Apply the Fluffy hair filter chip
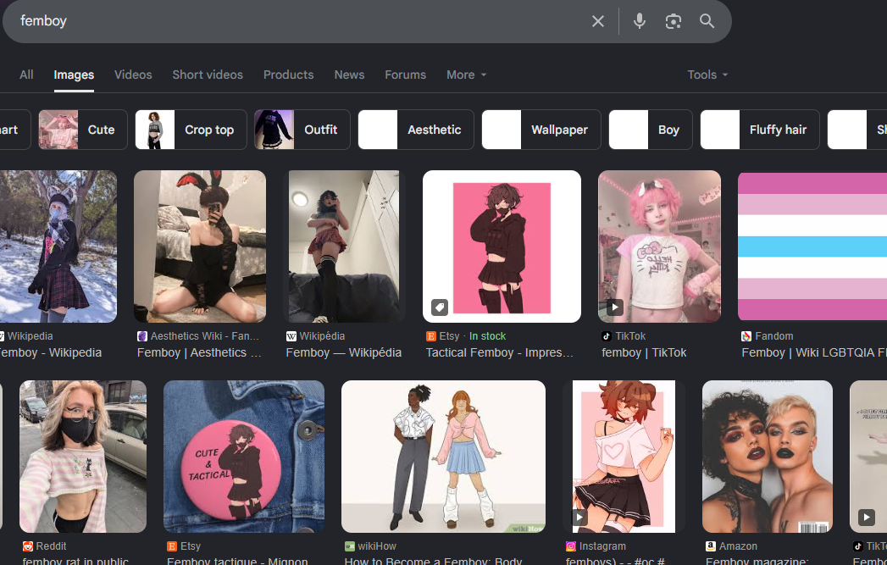Viewport: 887px width, 565px height. coord(760,130)
